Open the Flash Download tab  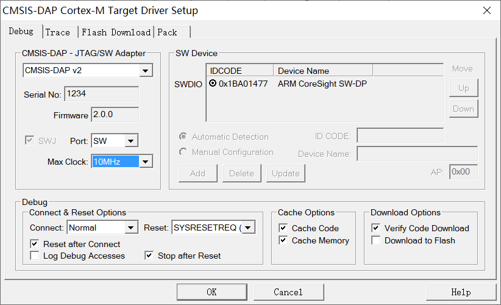(x=116, y=32)
